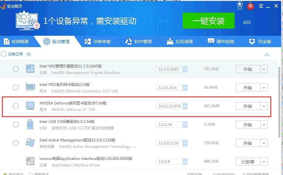
Task: Click the computer gears update illustration
Action: pos(27,20)
